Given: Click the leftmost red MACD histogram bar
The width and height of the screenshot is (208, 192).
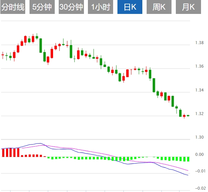Looking at the screenshot, I should tap(3, 153).
